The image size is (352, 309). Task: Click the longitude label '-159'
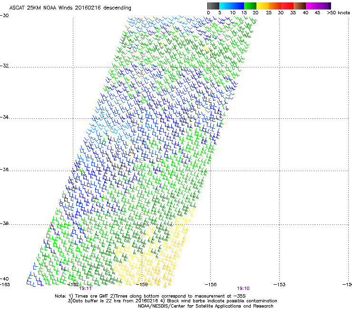(142, 285)
